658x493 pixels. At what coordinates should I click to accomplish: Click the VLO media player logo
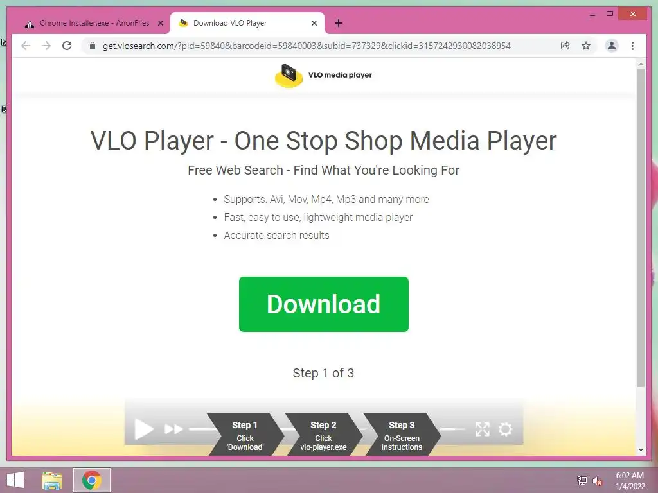point(289,76)
